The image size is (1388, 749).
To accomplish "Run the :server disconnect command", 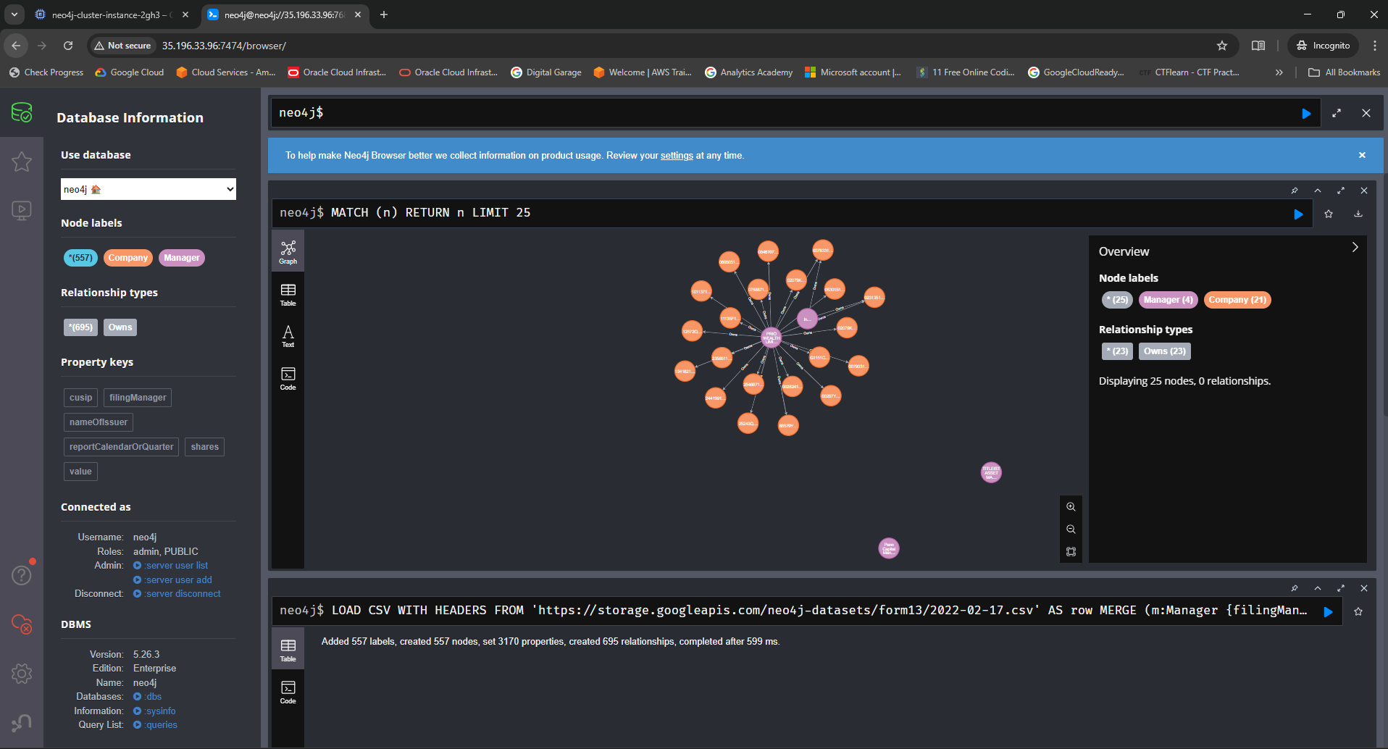I will coord(177,594).
